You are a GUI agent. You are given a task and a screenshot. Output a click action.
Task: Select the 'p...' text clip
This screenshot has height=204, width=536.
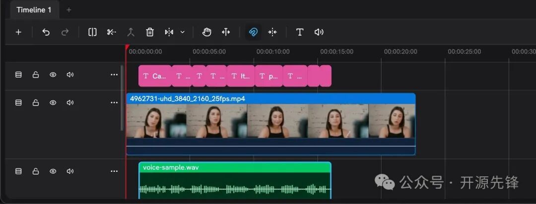coord(268,76)
